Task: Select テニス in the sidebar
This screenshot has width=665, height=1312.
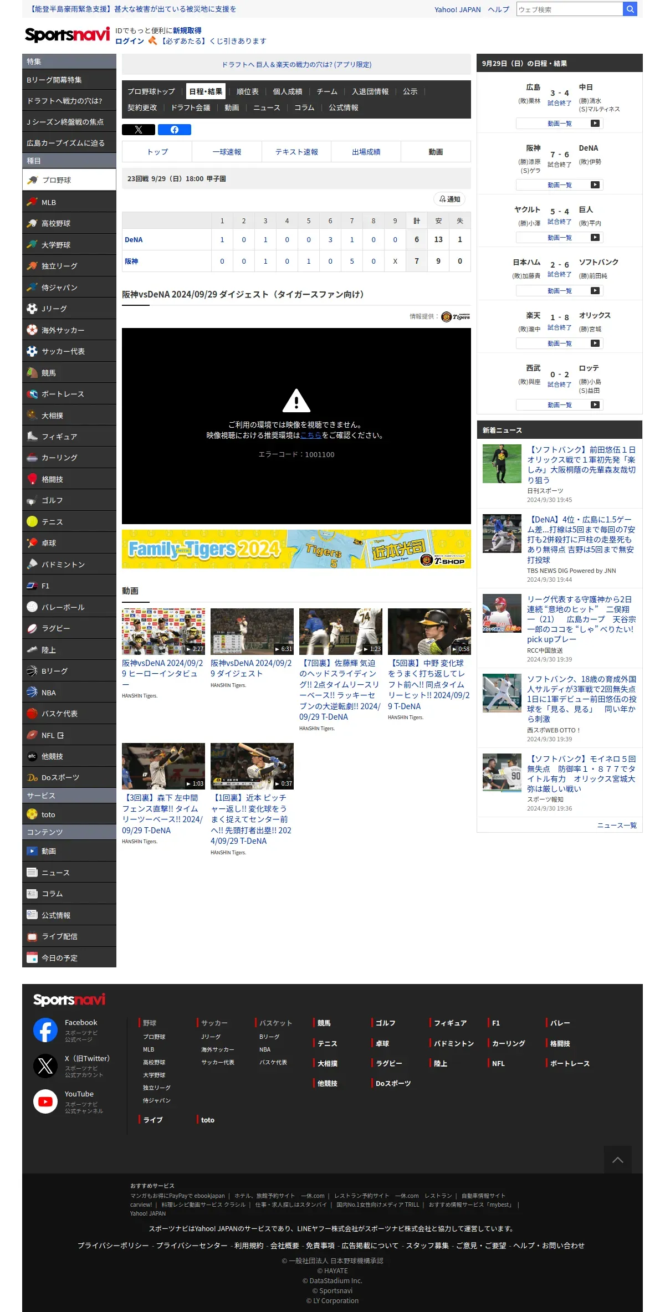Action: tap(69, 522)
